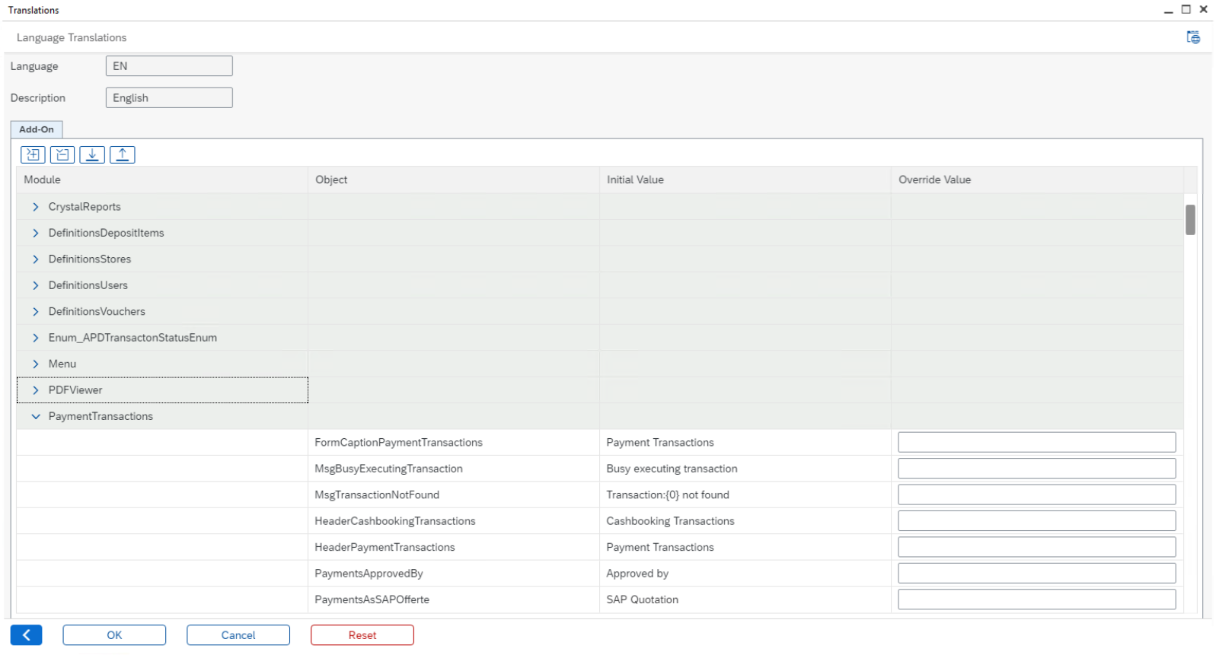Click the Cancel button
The height and width of the screenshot is (655, 1216).
238,635
